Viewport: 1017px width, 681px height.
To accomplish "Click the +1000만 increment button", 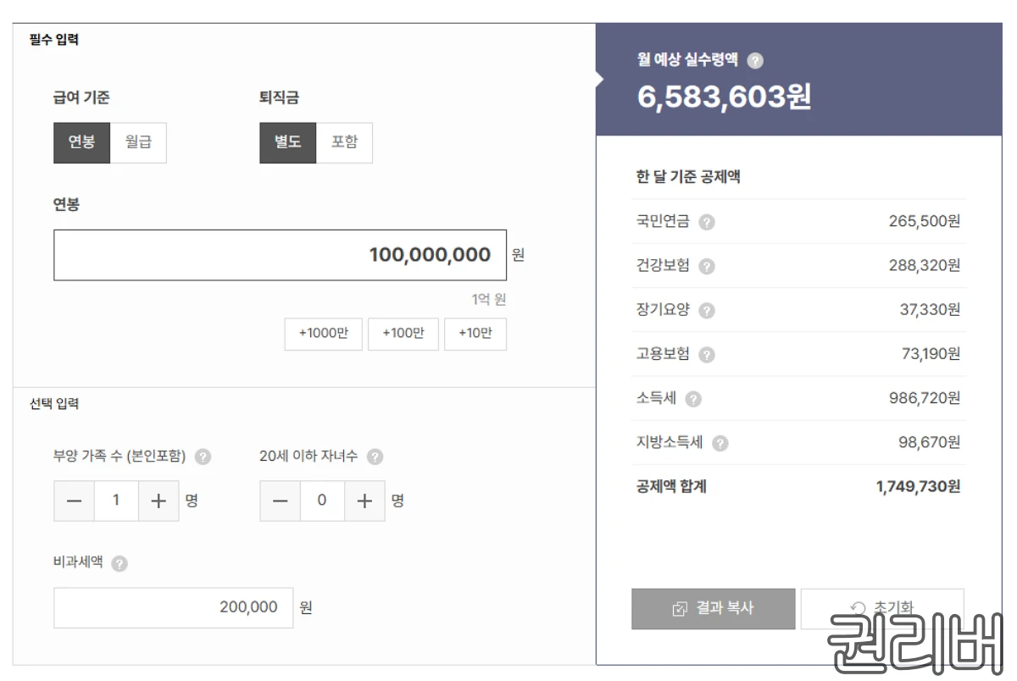I will (x=323, y=334).
